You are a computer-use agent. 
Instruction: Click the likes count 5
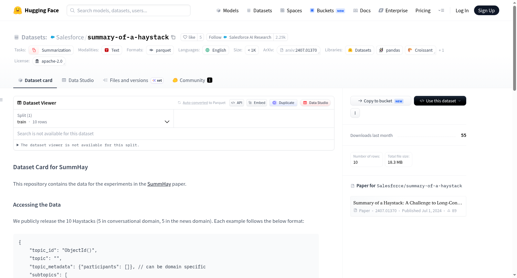201,37
